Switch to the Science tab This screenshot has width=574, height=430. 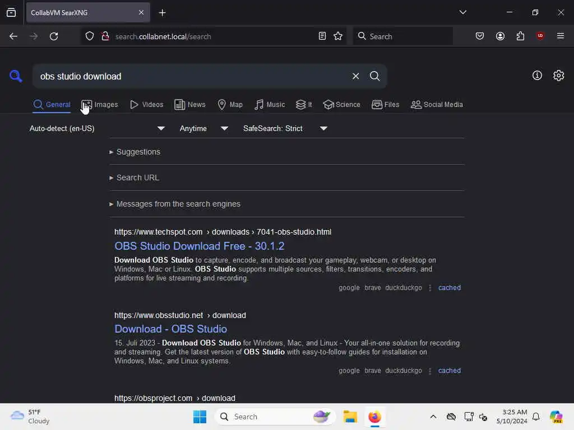coord(342,105)
